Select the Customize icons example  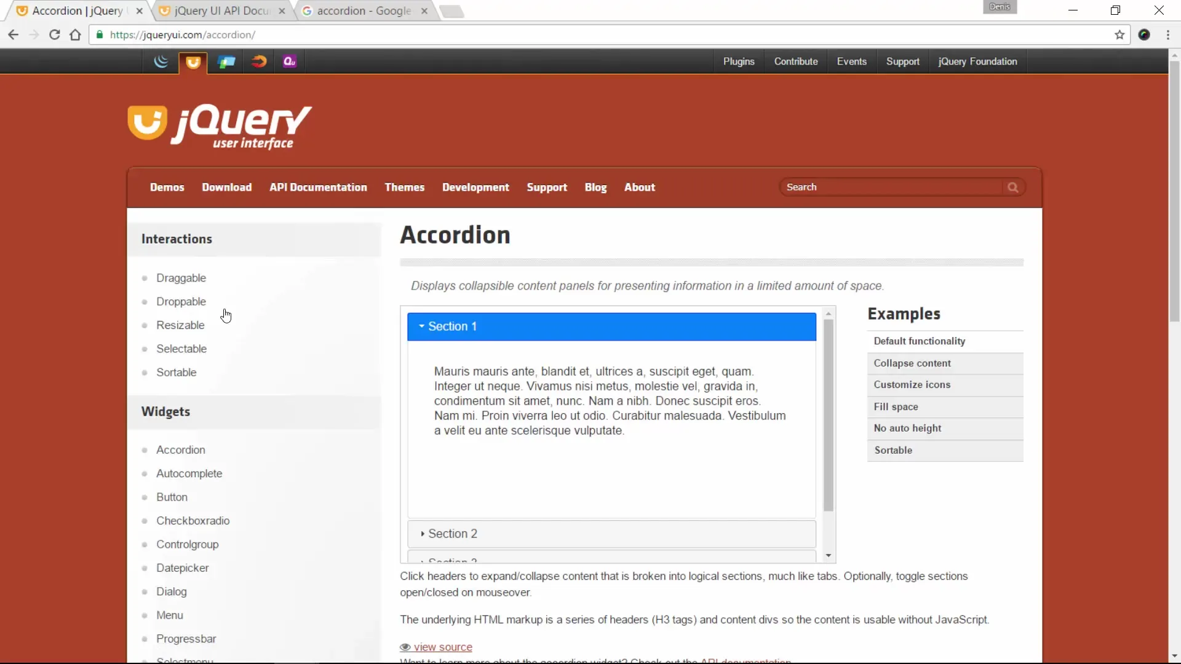pos(945,385)
